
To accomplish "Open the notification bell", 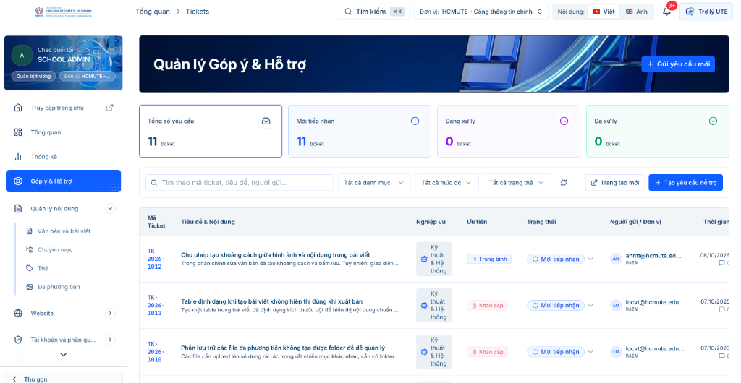I will click(666, 12).
